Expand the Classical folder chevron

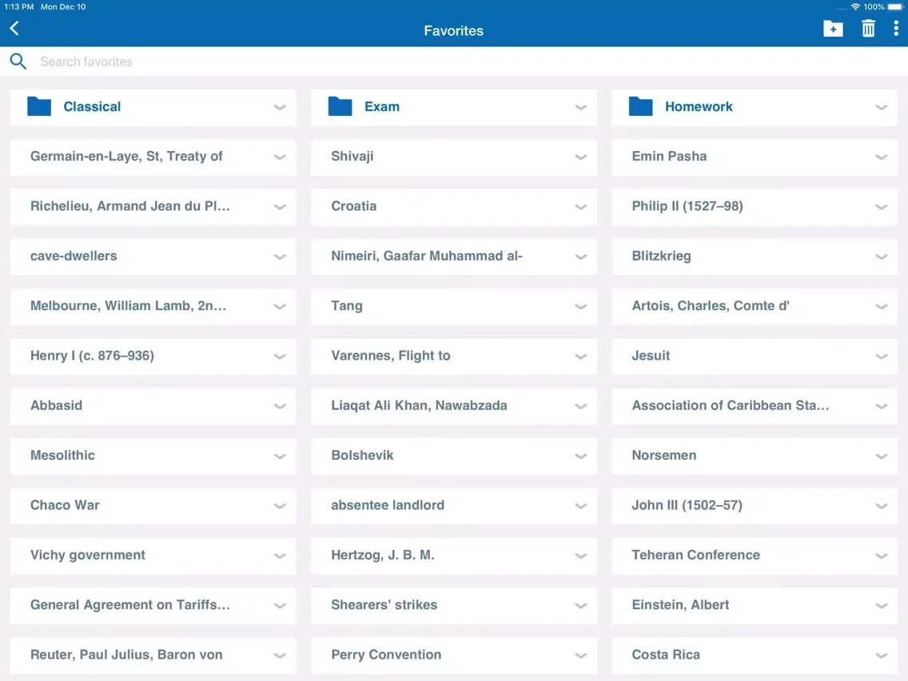[280, 107]
